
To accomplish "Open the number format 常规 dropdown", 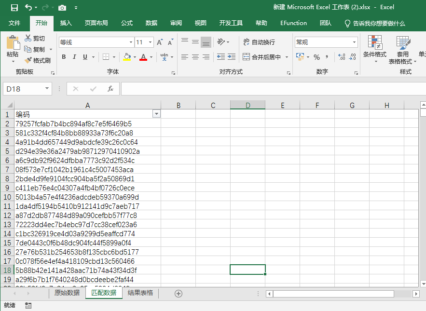I will [x=354, y=42].
